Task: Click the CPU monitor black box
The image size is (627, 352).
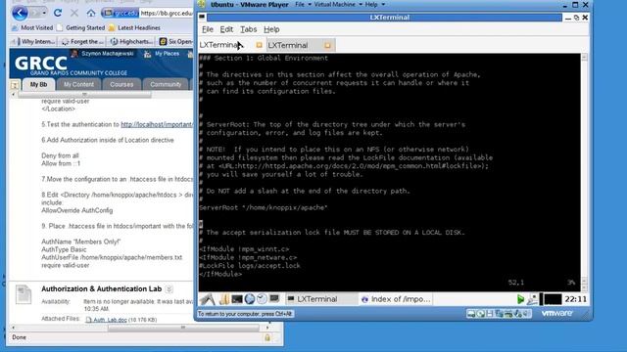Action: point(553,299)
